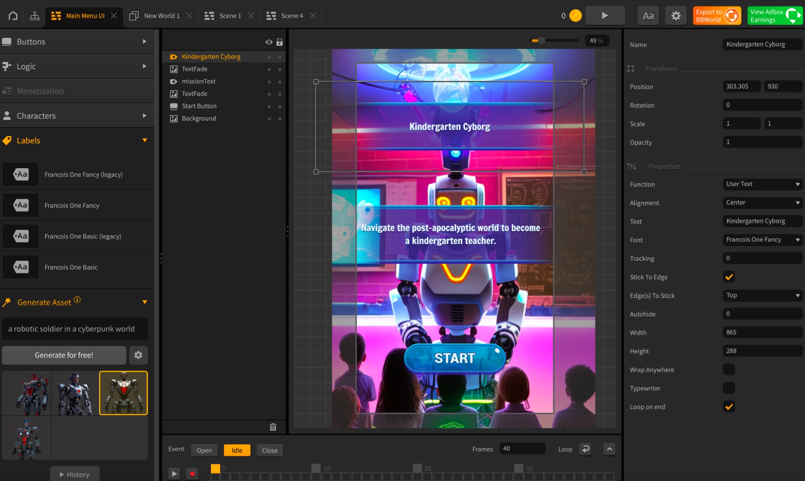Image resolution: width=805 pixels, height=481 pixels.
Task: Delete layer with the trash icon
Action: [x=273, y=427]
